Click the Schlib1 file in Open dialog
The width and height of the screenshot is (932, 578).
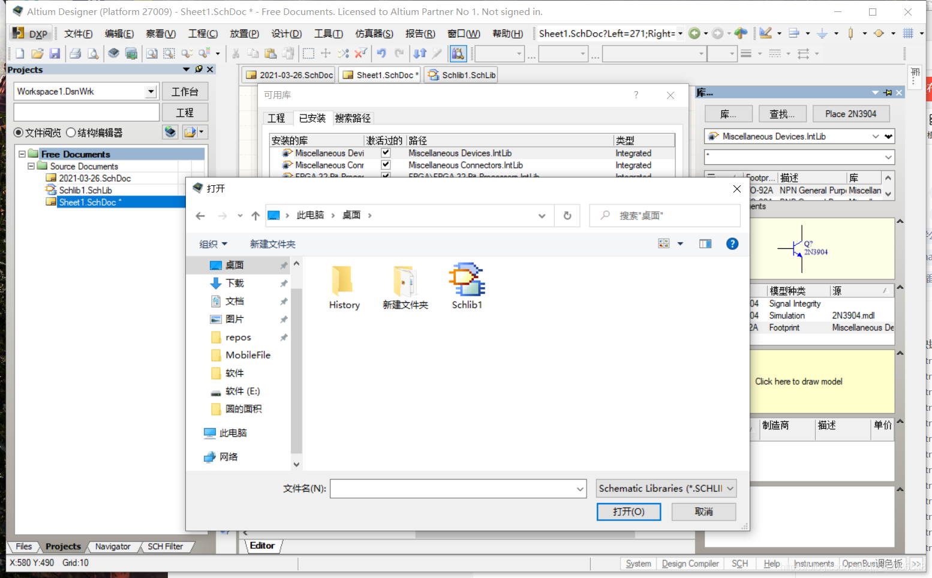tap(467, 286)
